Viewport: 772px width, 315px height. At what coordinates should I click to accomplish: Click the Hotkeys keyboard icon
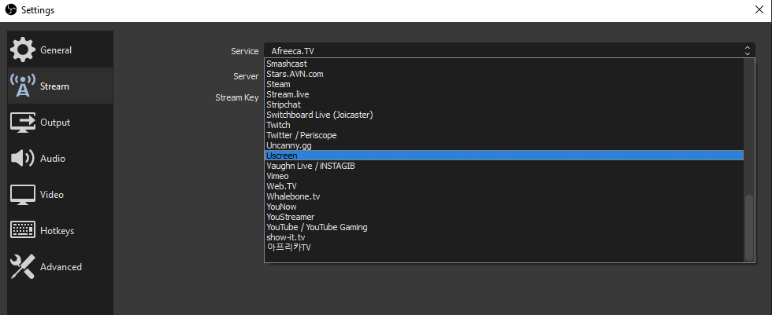23,231
